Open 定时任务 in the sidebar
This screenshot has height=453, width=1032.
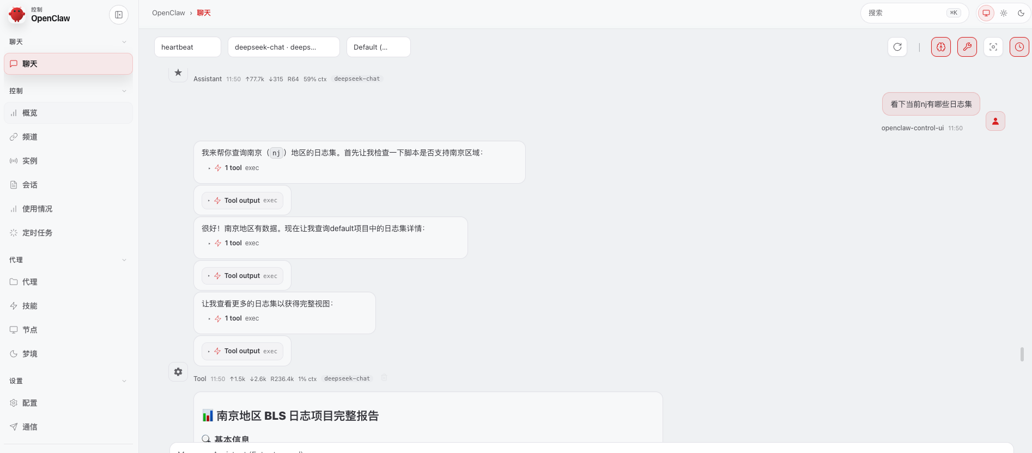point(37,233)
